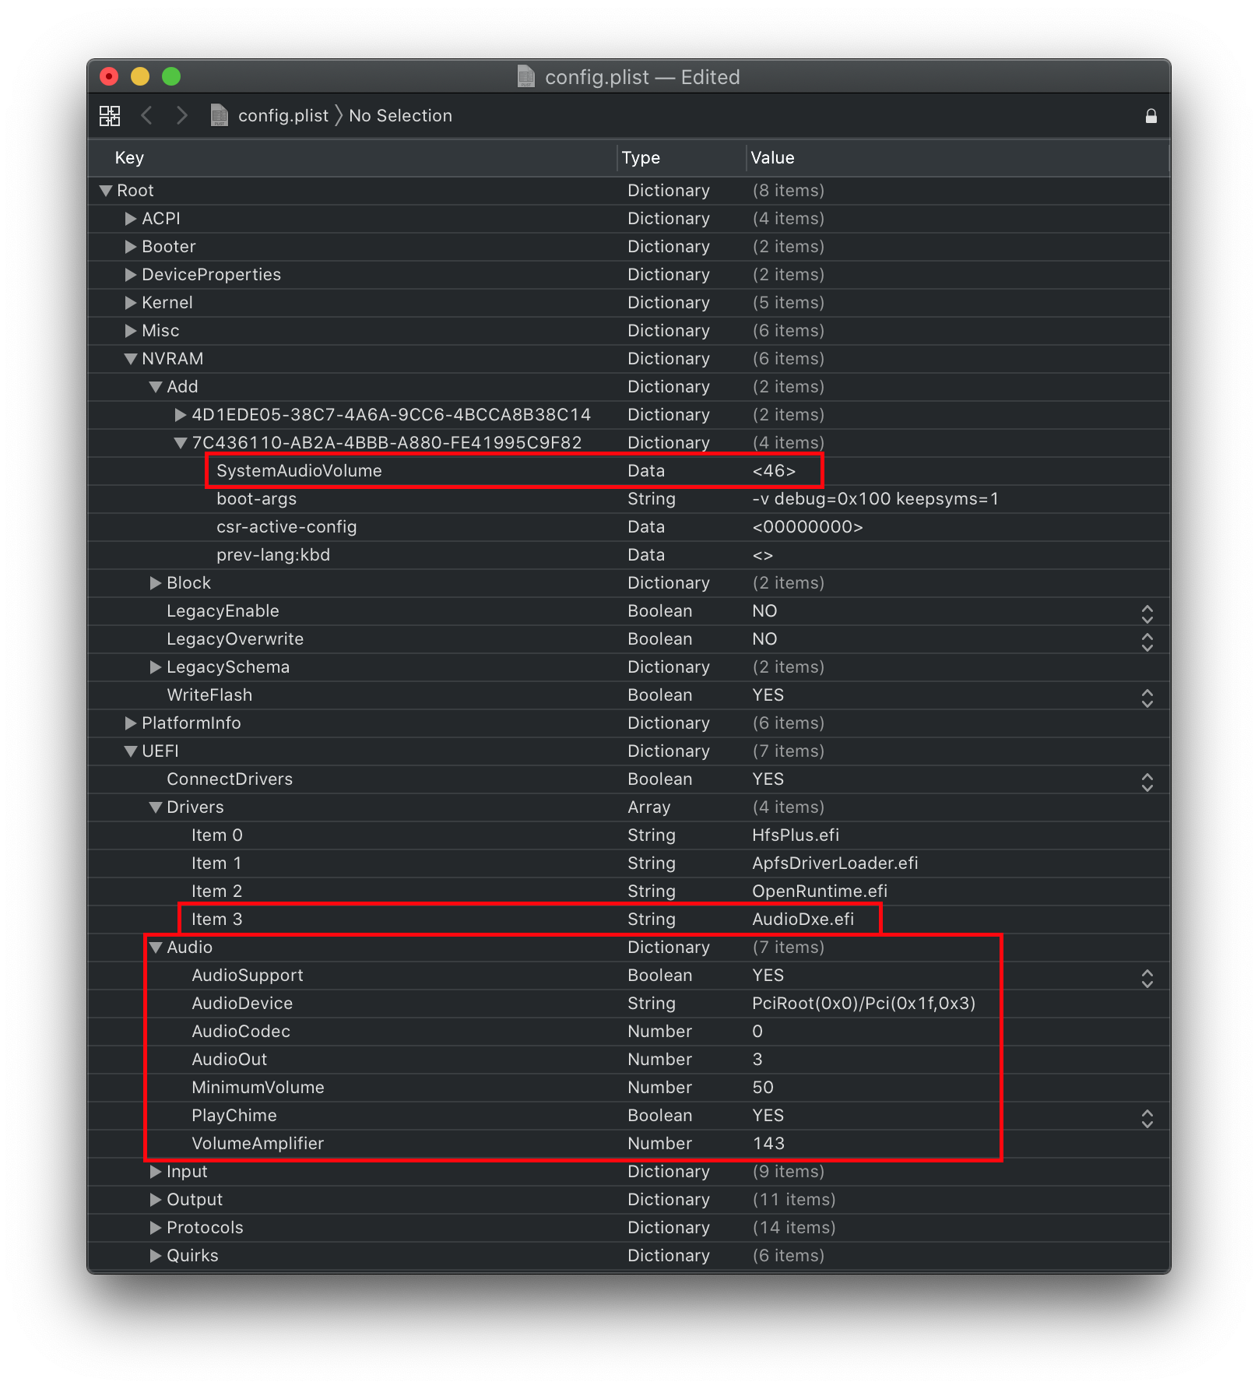Screen dimensions: 1258x1389
Task: Collapse the Audio dictionary triangle
Action: pyautogui.click(x=156, y=948)
